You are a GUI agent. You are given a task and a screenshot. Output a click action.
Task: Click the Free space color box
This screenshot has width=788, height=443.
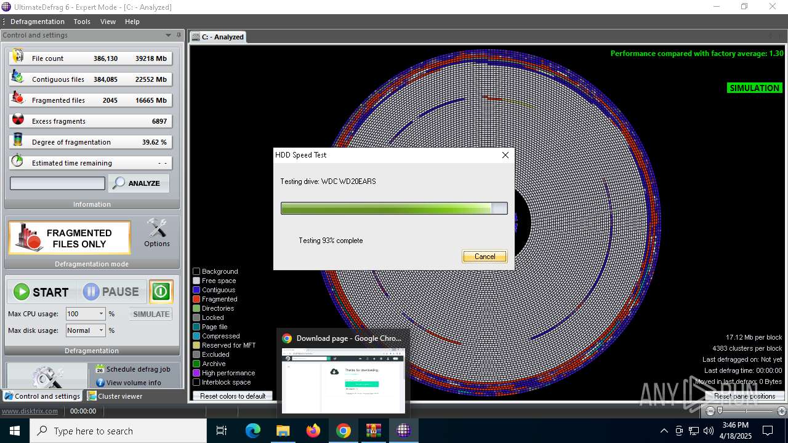tap(196, 281)
